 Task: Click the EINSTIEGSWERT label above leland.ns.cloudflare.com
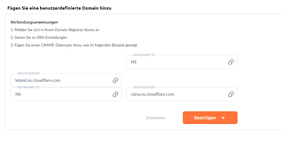(x=28, y=74)
